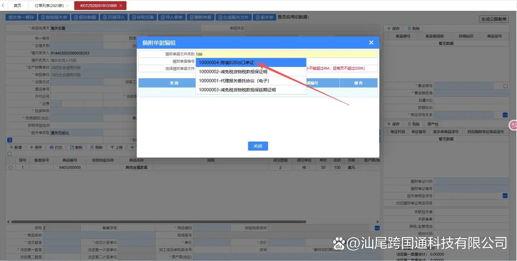Expand the blue double-arrow panel toggle
Image resolution: width=517 pixels, height=261 pixels.
[x=10, y=140]
